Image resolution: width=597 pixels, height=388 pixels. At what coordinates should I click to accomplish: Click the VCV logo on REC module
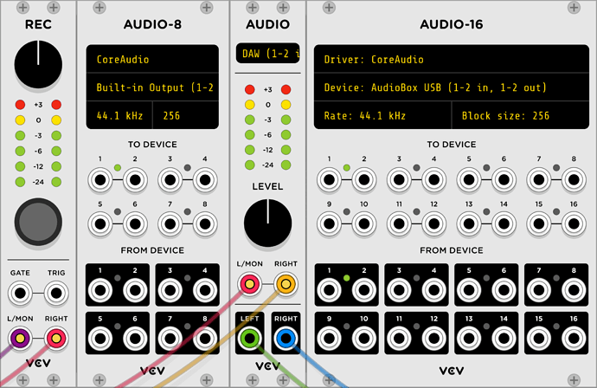[38, 363]
